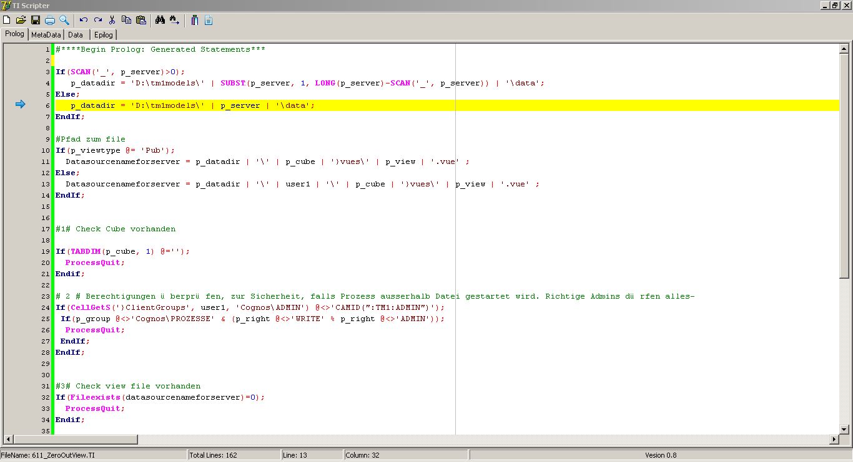Click the blue document toolbar icon
The width and height of the screenshot is (853, 462).
(x=209, y=20)
